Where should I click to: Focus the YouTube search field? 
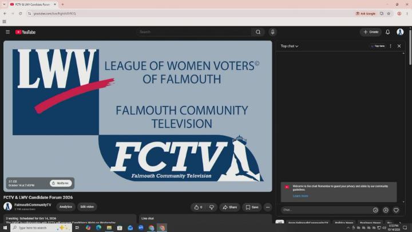tap(194, 32)
